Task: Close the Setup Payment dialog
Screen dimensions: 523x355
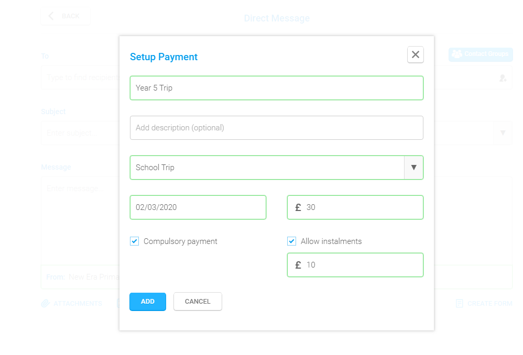Action: coord(415,54)
